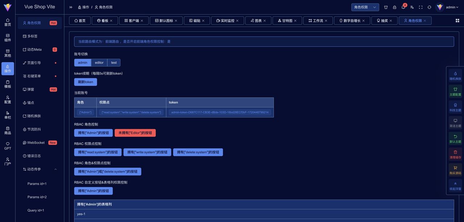Open the notifications bell with badge 4
This screenshot has height=222, width=464.
[403, 7]
